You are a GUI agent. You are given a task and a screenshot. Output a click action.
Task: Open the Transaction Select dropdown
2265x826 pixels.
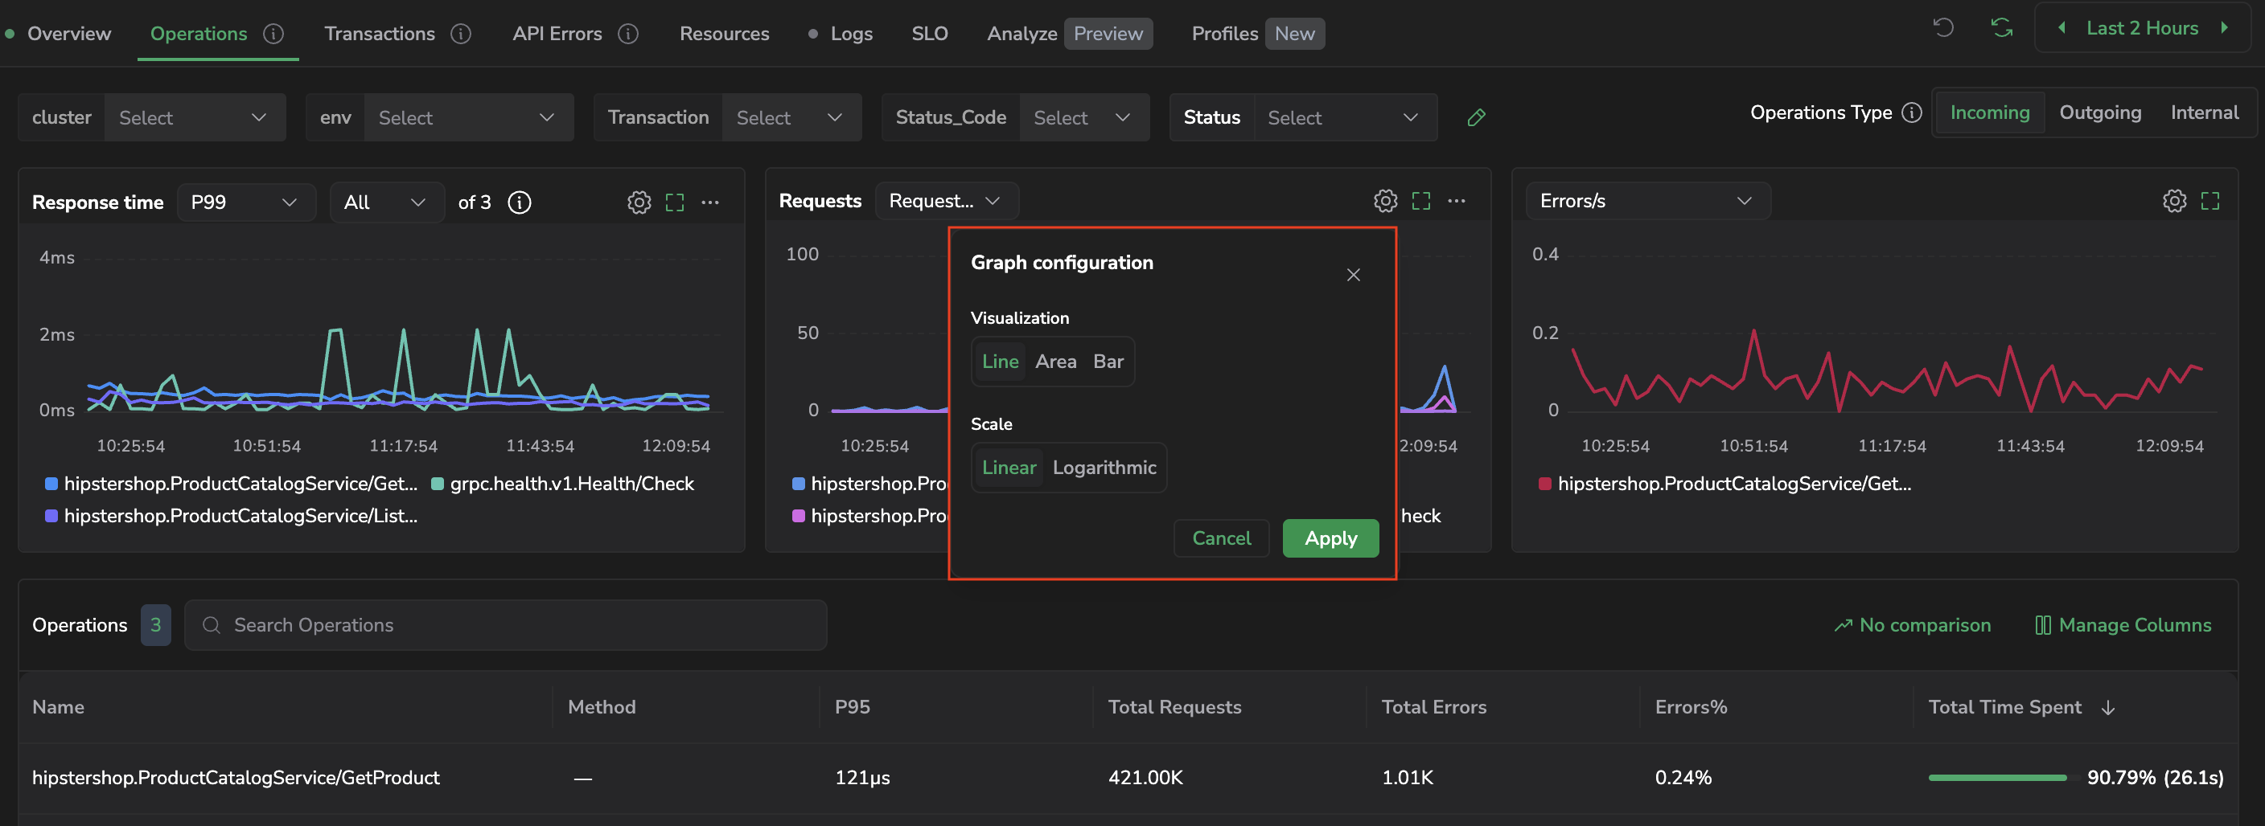click(x=791, y=118)
